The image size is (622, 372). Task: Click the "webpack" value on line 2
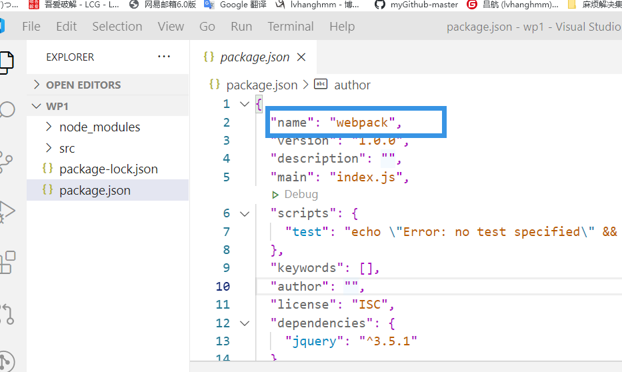(x=362, y=123)
